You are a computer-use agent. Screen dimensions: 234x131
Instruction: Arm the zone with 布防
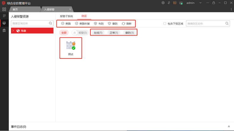[99, 24]
